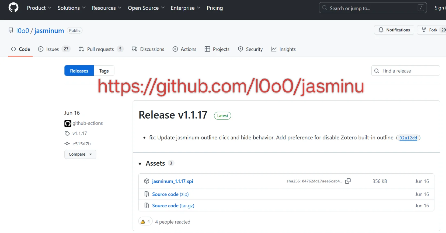
Task: Click the Notifications button
Action: pos(394,30)
